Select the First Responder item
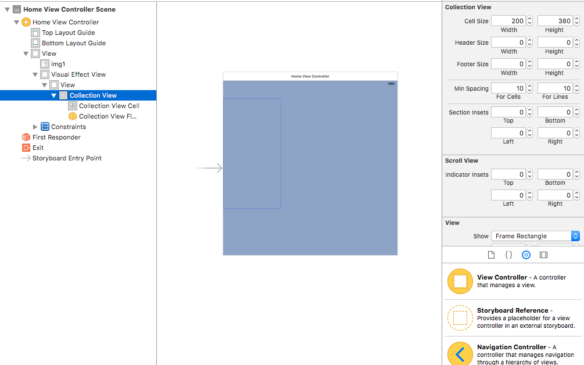 point(56,137)
